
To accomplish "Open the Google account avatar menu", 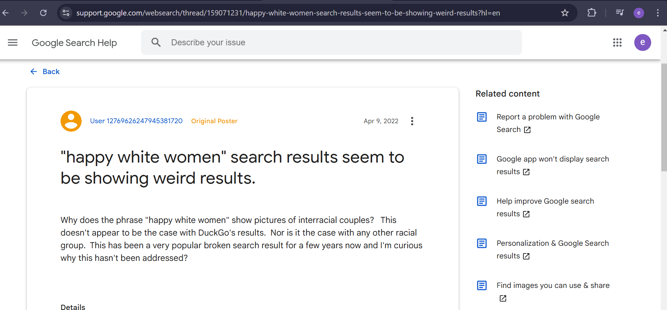I will coord(642,42).
